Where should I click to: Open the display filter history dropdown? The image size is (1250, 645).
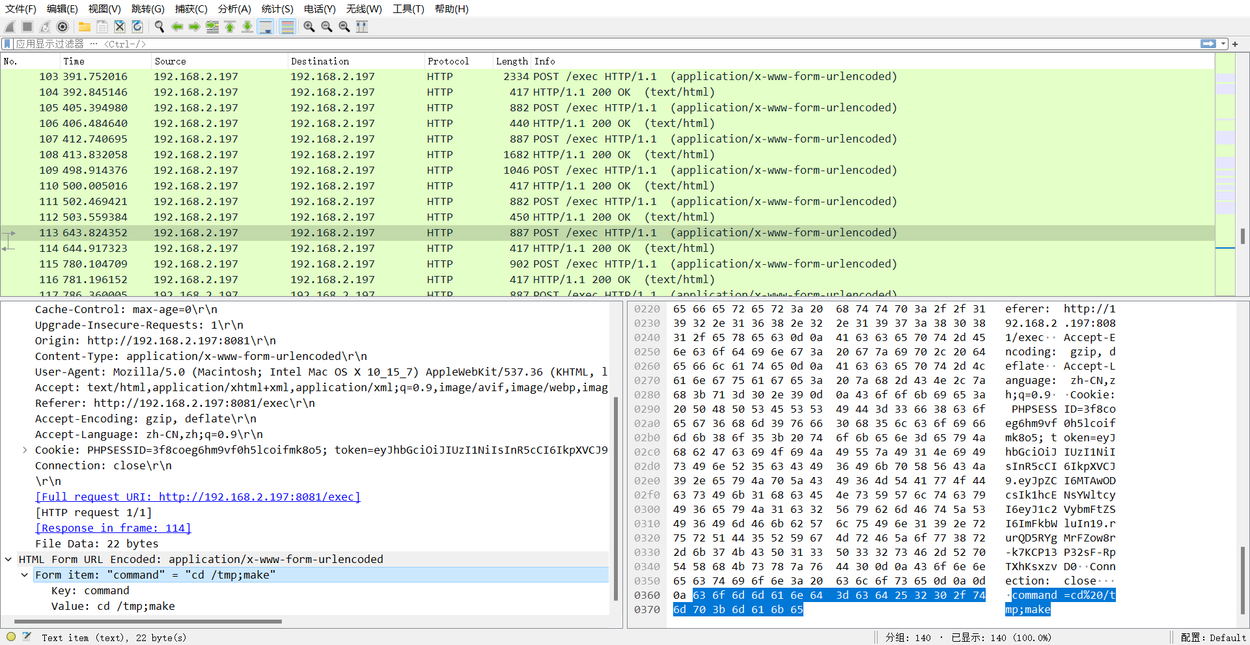coord(1223,44)
